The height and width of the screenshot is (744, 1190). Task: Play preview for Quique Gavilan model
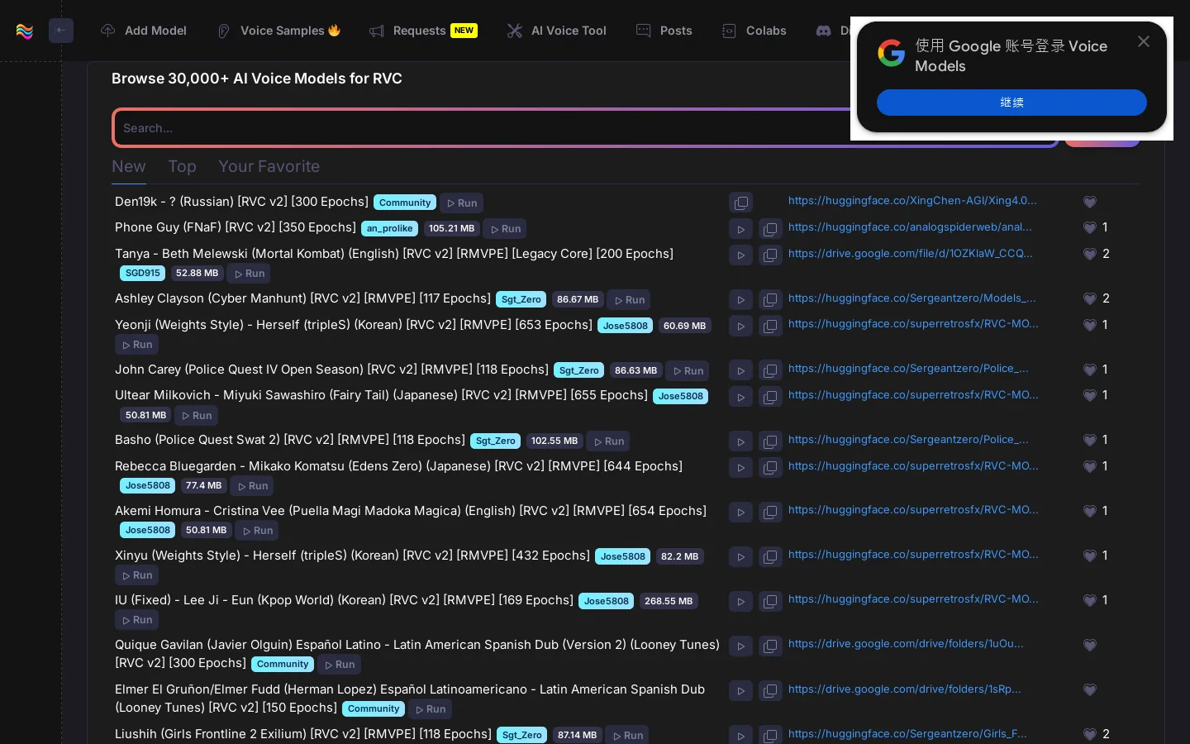[x=740, y=647]
